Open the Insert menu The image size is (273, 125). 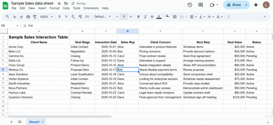42,8
